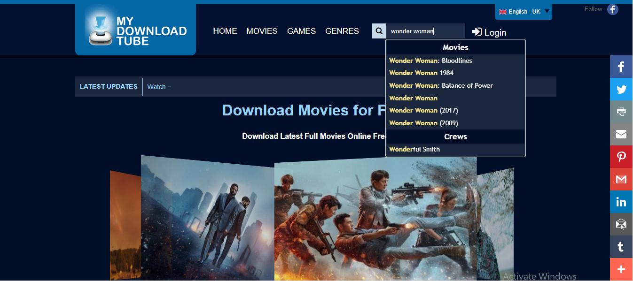Select crew suggestion Wonderful Smith
633x281 pixels.
tap(455, 149)
